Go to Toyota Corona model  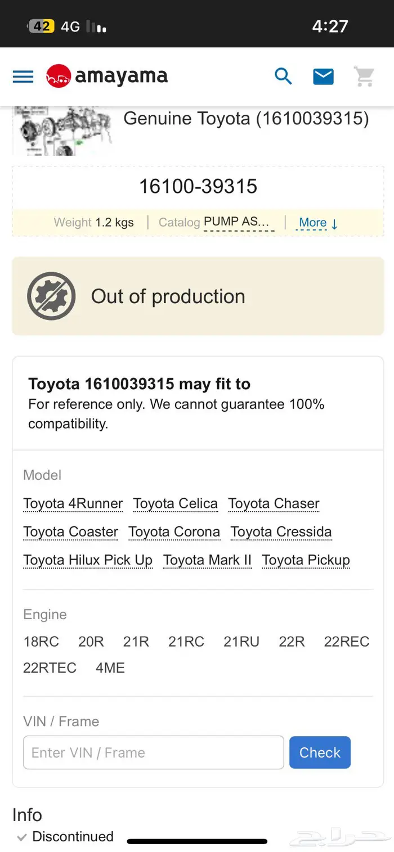click(x=174, y=532)
